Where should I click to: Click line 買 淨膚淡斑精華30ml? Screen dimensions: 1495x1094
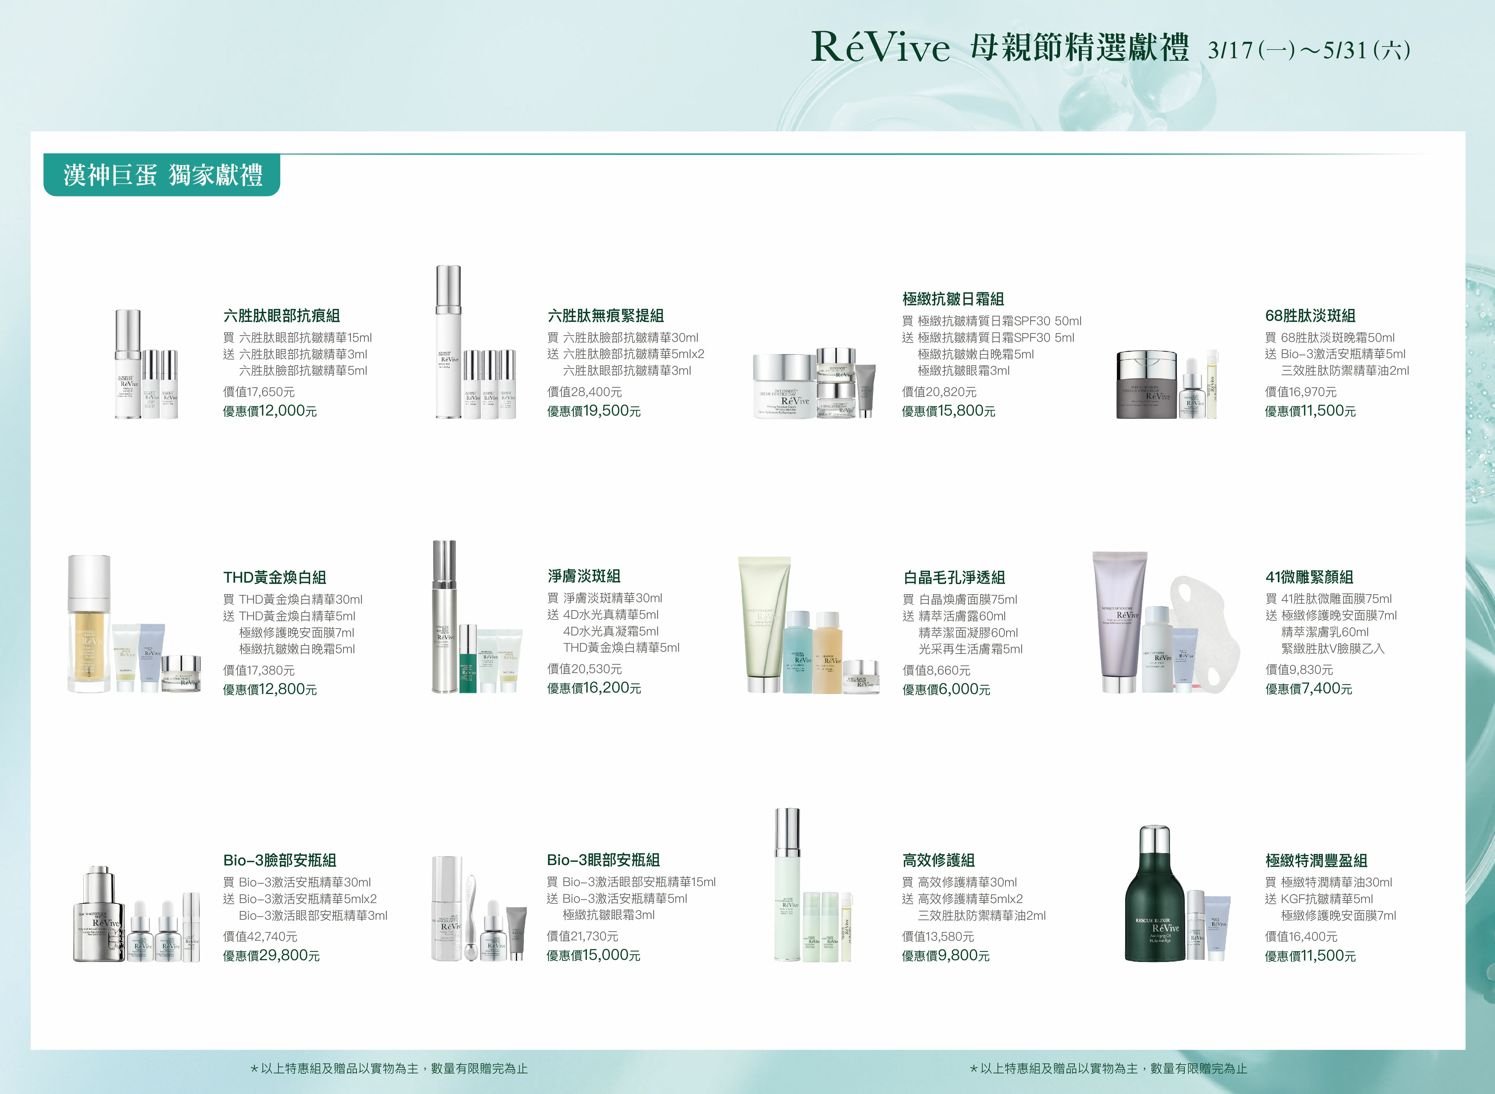pyautogui.click(x=605, y=598)
